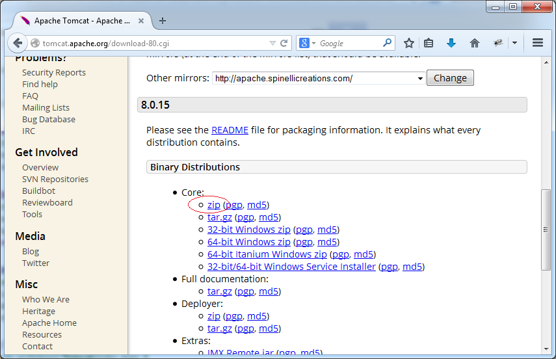Open the Apache Home link
The height and width of the screenshot is (359, 556).
click(49, 323)
